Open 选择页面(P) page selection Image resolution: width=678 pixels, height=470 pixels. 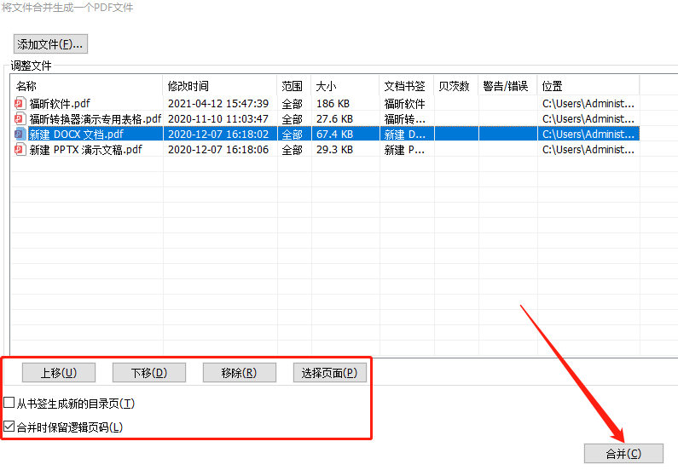(330, 372)
